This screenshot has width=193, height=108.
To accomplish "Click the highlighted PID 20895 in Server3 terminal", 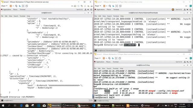I will coord(107,91).
